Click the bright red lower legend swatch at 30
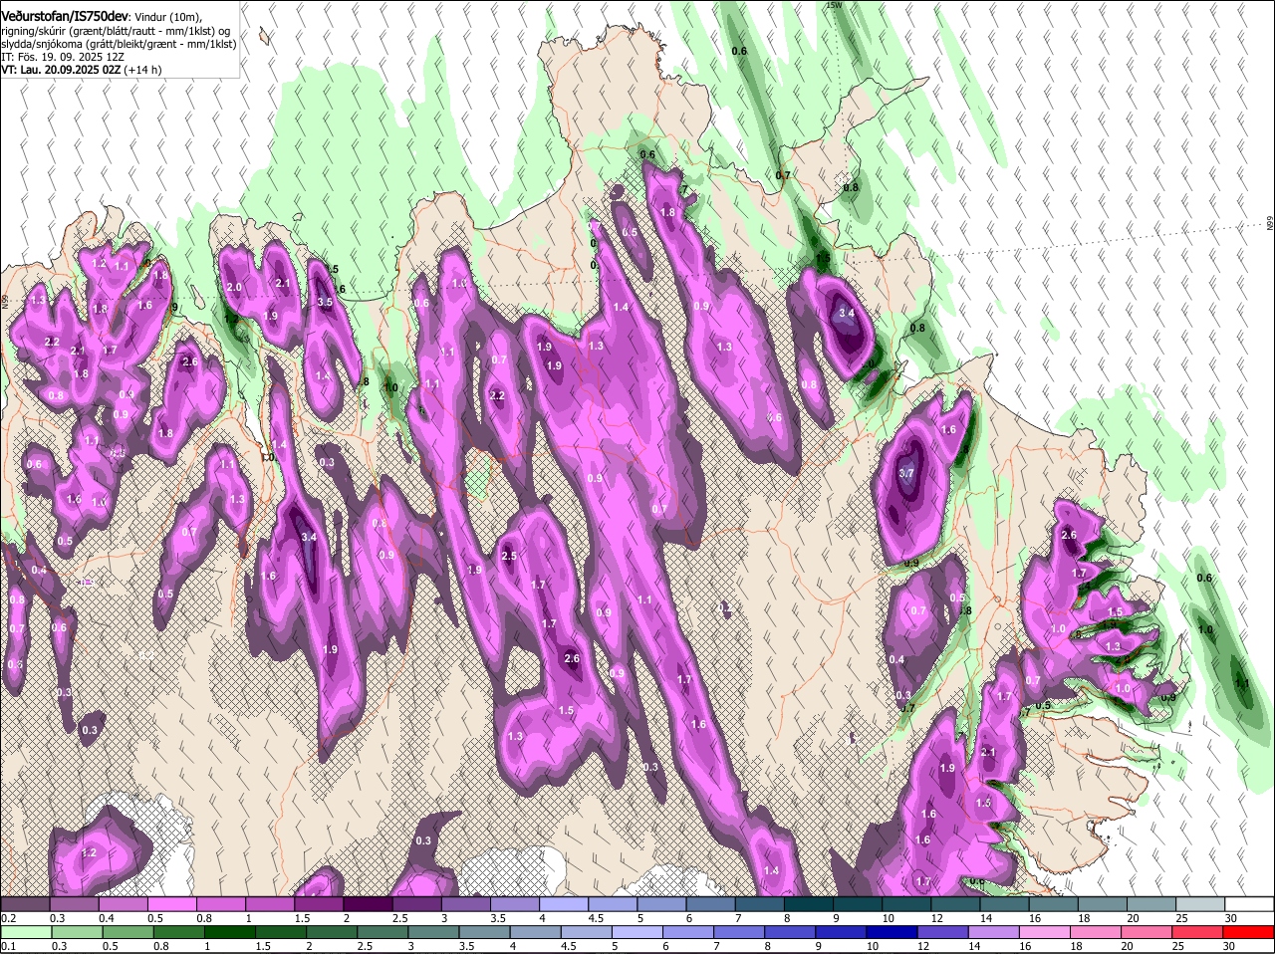 tap(1248, 932)
